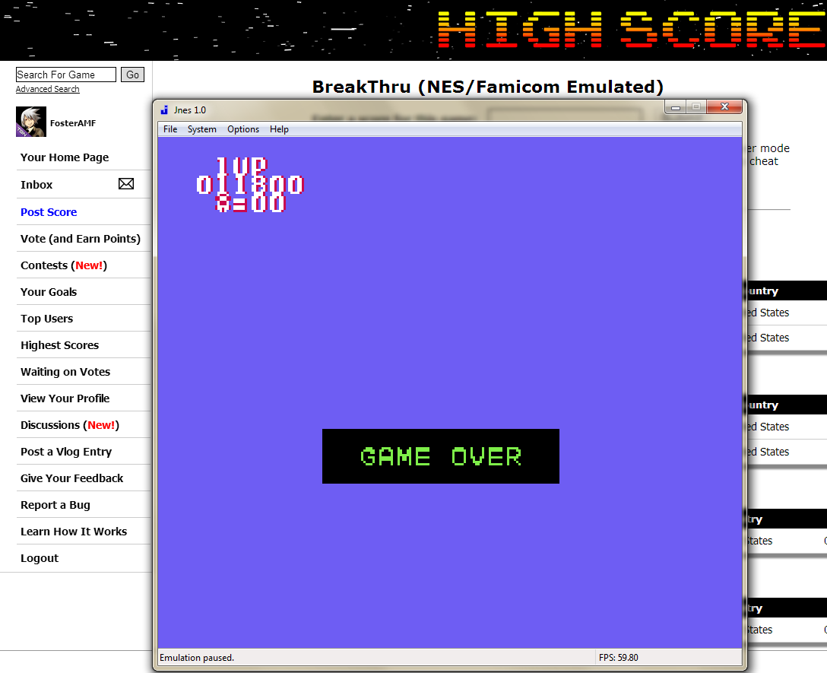Select Vote (and Earn Points) link
The image size is (827, 673).
click(81, 239)
